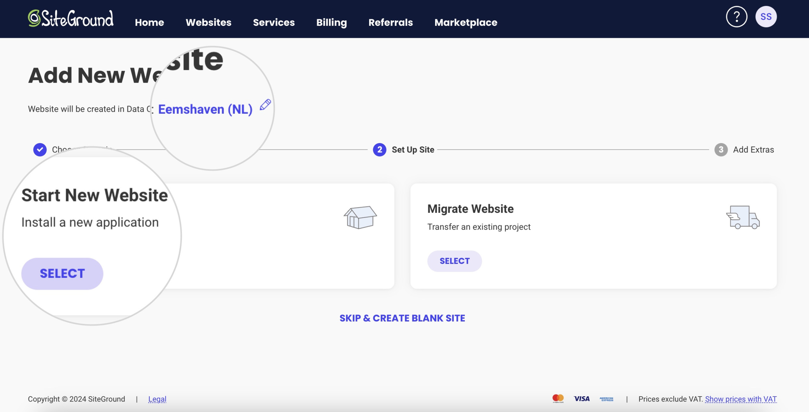Open the Marketplace menu

(x=466, y=22)
